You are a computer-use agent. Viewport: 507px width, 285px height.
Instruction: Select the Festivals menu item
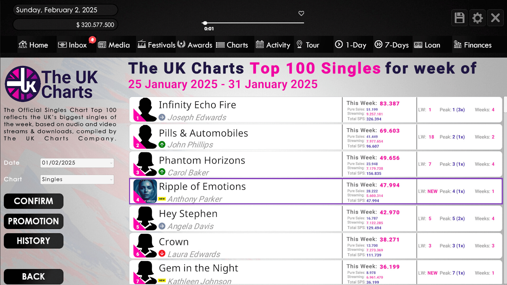coord(156,45)
